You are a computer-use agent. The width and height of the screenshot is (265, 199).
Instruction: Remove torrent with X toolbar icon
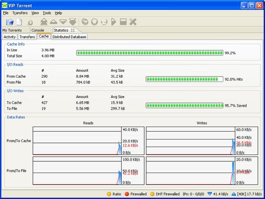tap(133, 22)
